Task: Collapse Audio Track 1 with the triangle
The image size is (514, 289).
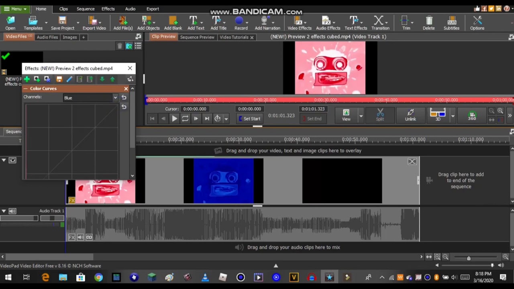Action: [4, 211]
